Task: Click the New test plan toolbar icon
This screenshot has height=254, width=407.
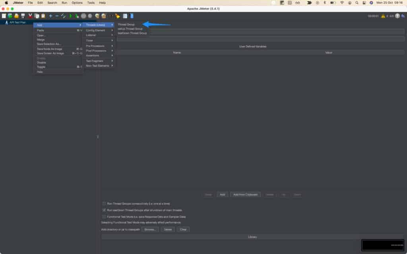Action: pos(4,16)
